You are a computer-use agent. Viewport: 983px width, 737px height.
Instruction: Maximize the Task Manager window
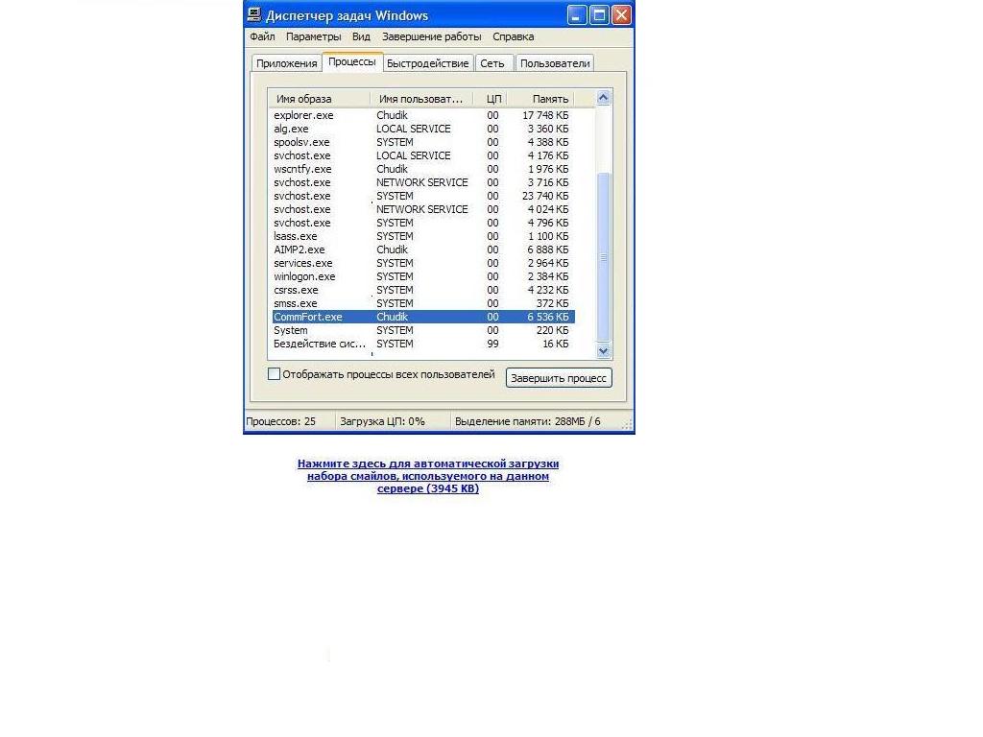[x=599, y=15]
